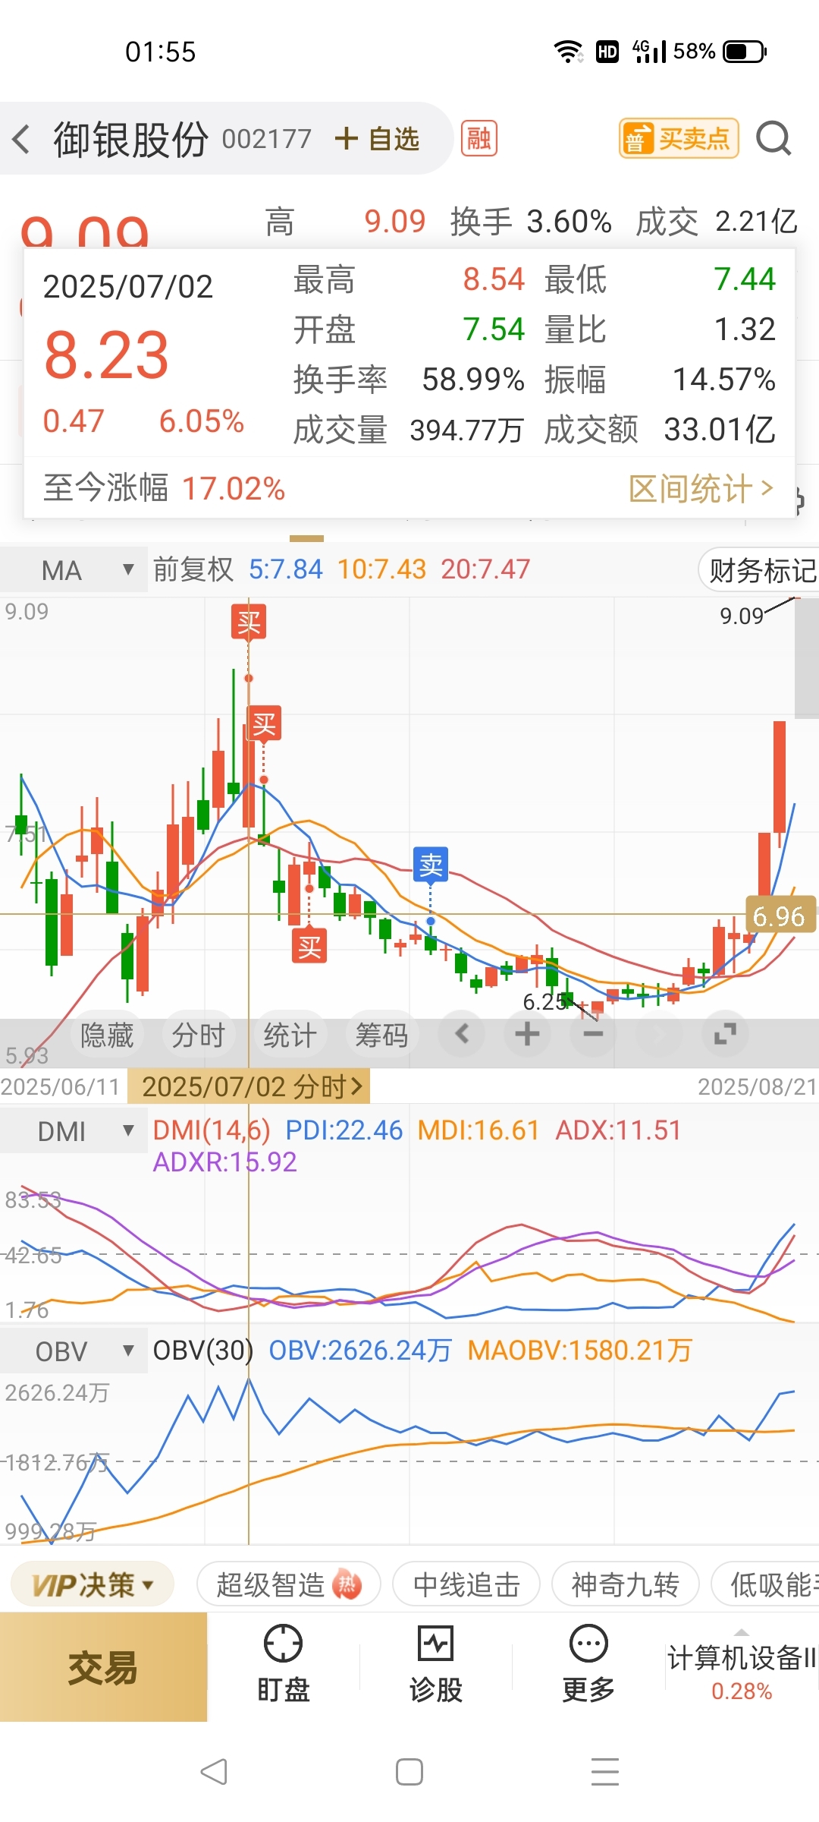819x1822 pixels.
Task: Move chart right with arrow button
Action: click(x=659, y=1033)
